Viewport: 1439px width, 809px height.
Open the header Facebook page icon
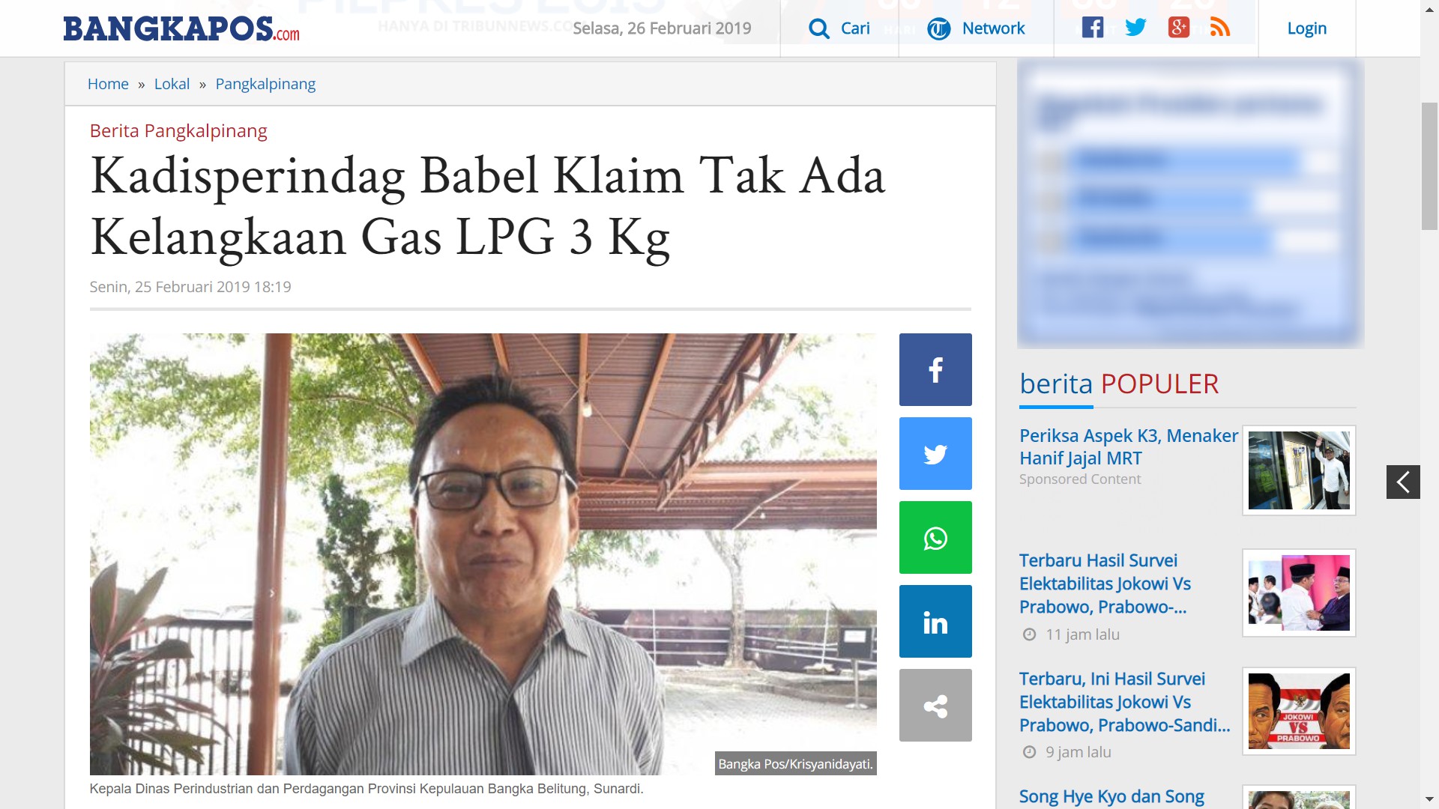click(x=1092, y=28)
